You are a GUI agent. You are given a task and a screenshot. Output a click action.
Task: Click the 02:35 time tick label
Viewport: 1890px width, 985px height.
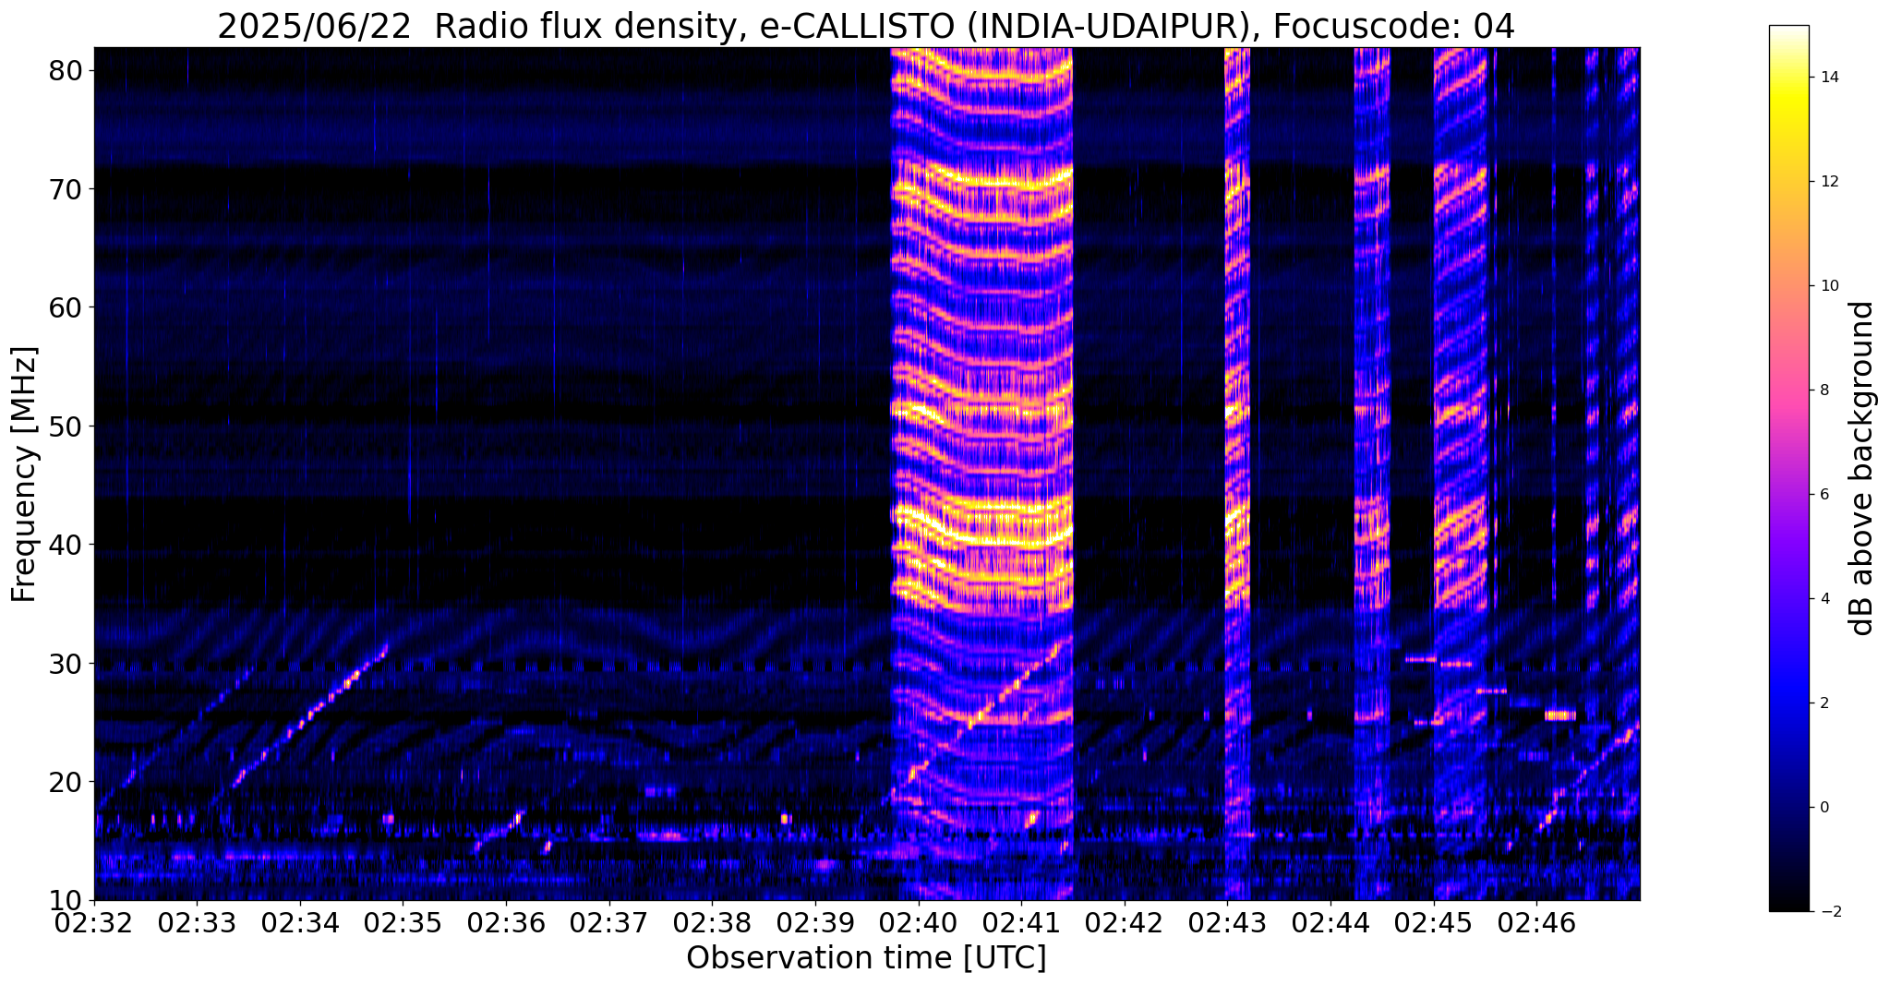(x=403, y=922)
